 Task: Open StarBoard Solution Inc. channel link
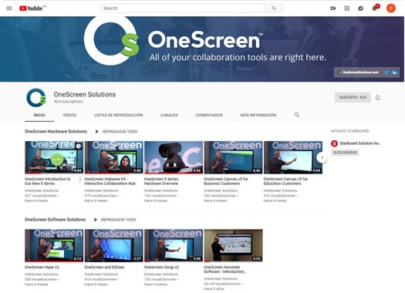(359, 143)
